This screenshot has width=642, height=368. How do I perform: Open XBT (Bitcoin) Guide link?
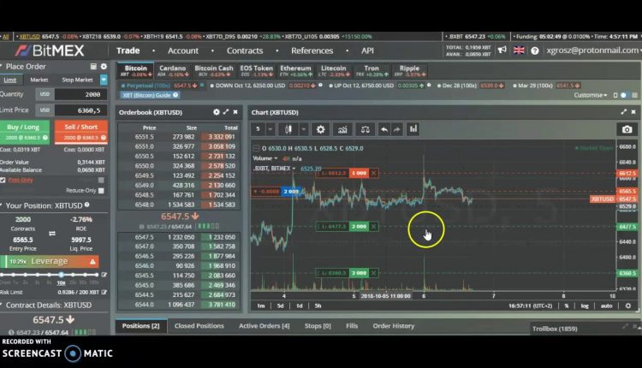pyautogui.click(x=151, y=95)
